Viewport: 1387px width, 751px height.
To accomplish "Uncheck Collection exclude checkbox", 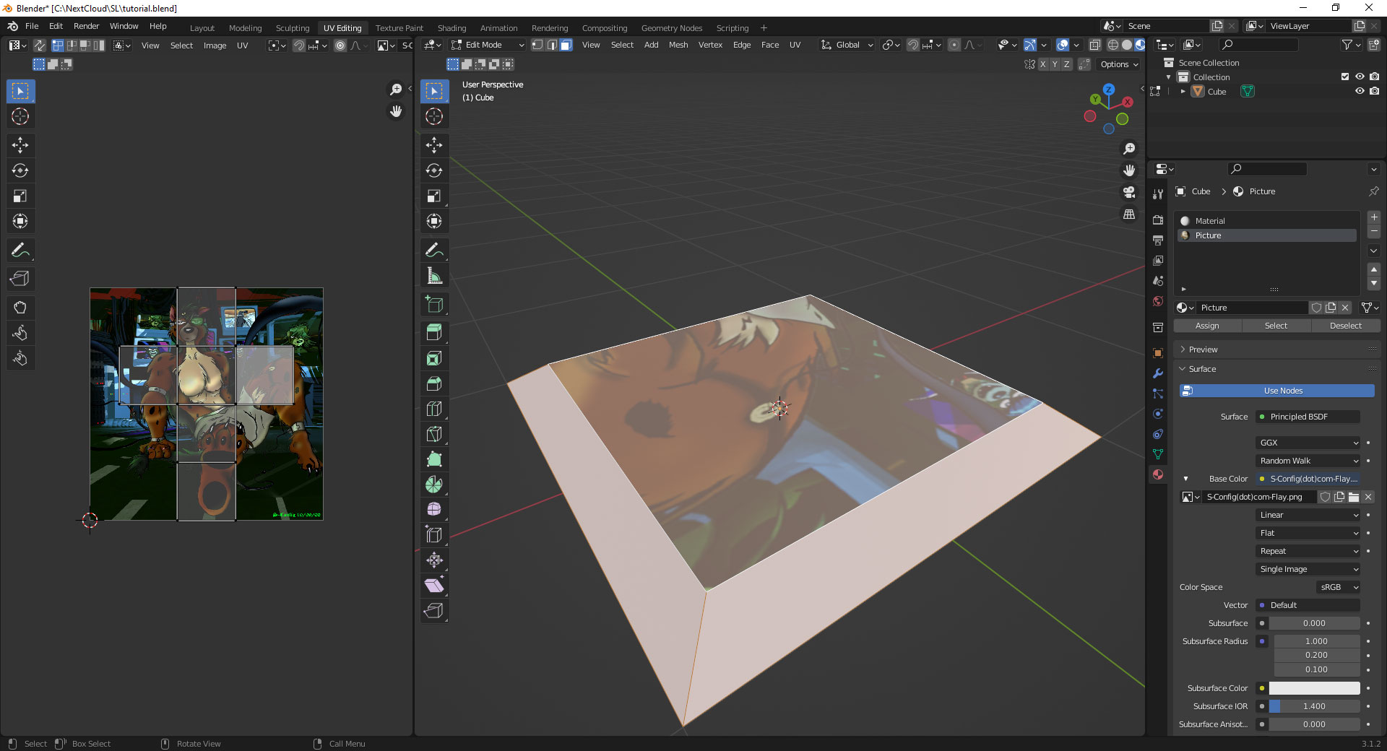I will point(1345,77).
